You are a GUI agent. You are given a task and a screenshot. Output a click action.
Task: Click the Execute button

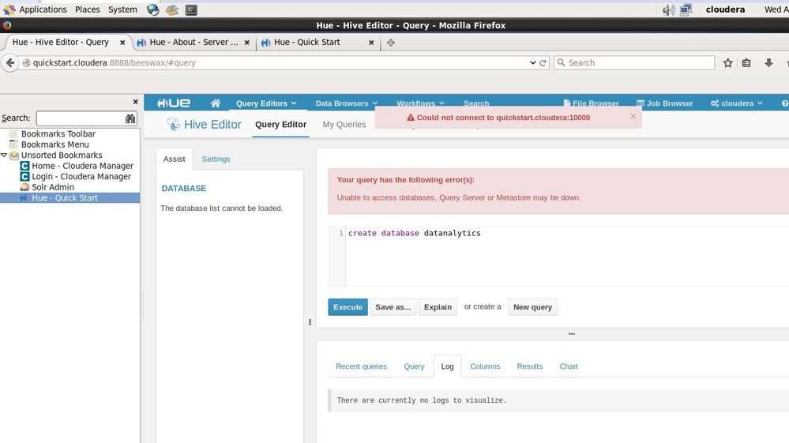348,307
